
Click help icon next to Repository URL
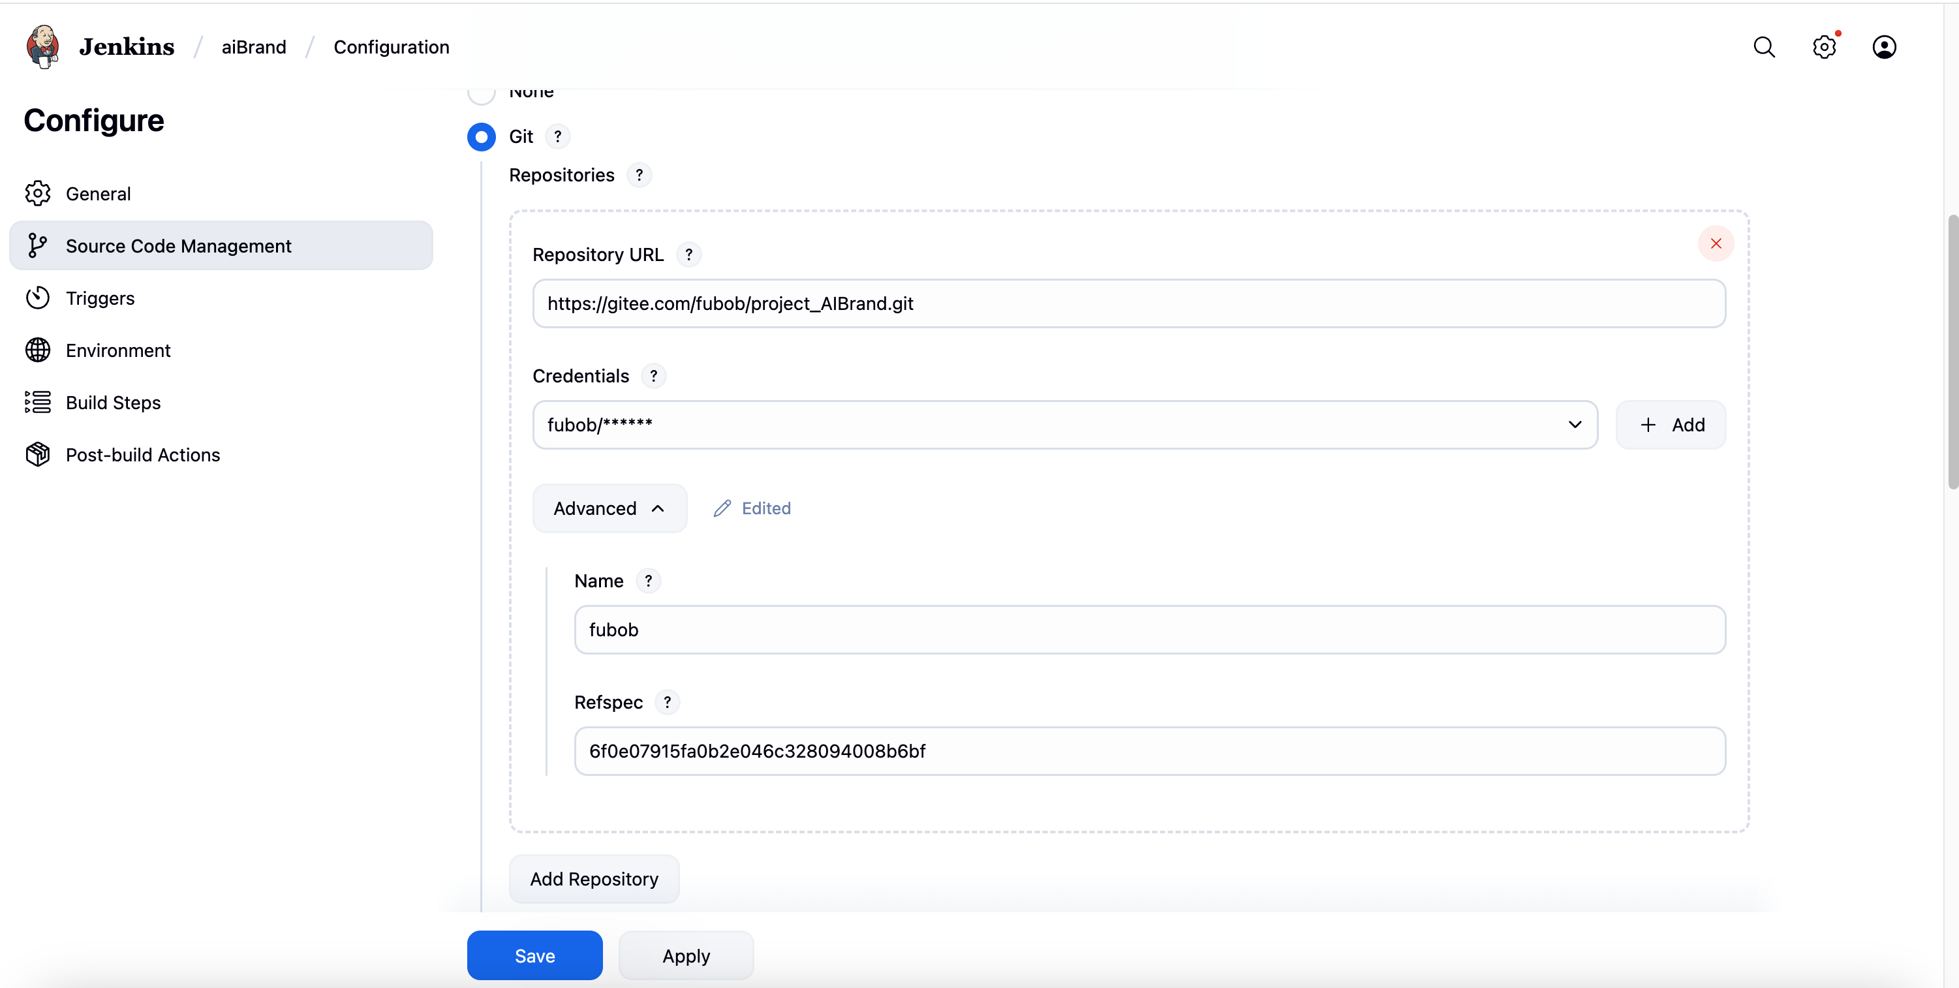(689, 255)
